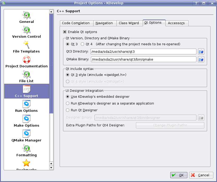Open QMake Manager section
This screenshot has height=182, width=217.
[x=27, y=136]
